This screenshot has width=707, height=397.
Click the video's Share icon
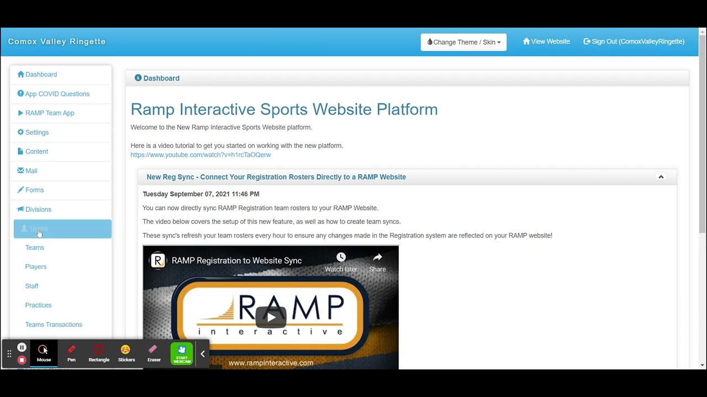377,262
